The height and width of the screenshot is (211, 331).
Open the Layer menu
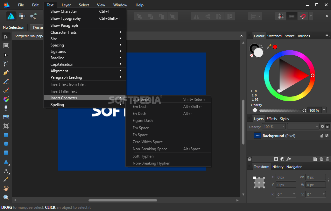(66, 5)
